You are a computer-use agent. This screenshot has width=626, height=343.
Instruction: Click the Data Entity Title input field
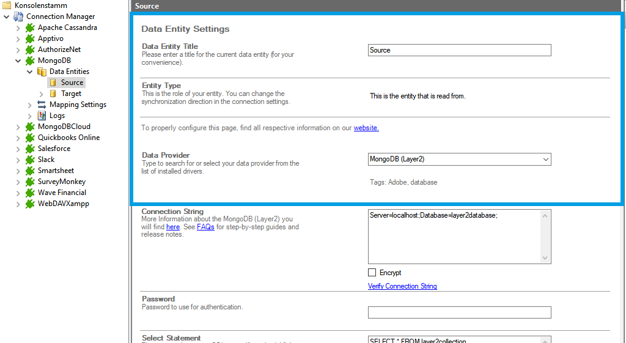coord(460,50)
